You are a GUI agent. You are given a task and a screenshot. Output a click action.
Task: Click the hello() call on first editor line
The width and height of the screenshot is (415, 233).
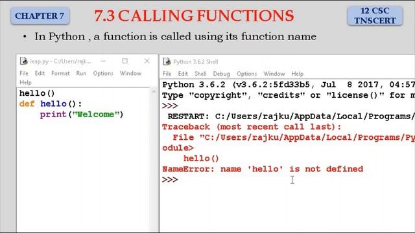[37, 93]
